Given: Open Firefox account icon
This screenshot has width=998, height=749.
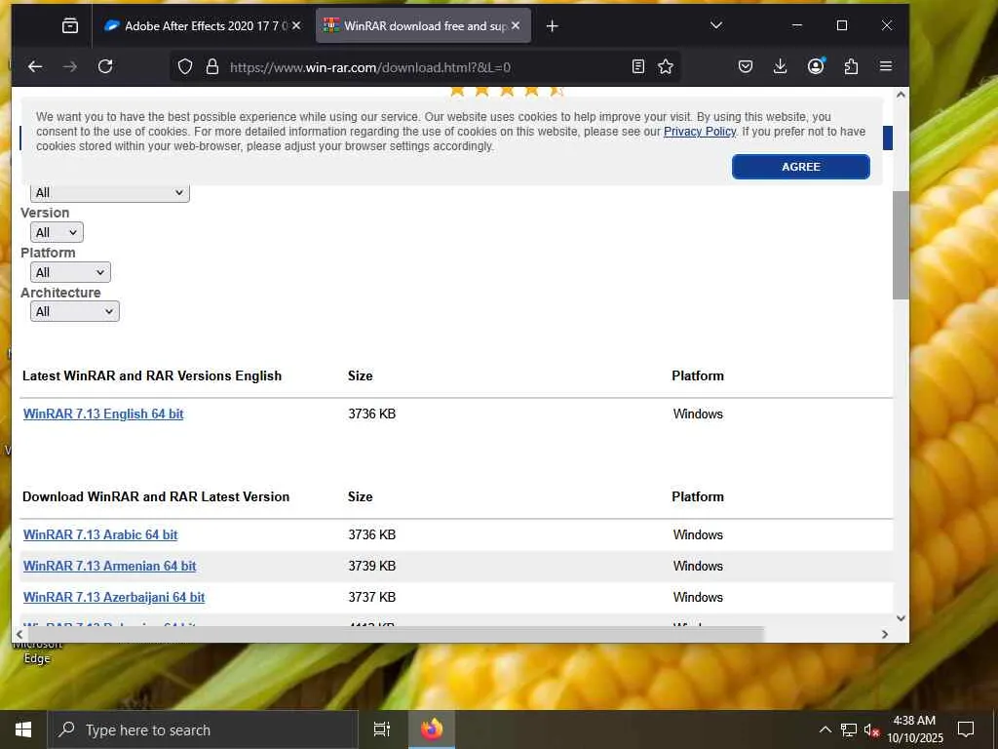Looking at the screenshot, I should click(x=816, y=66).
